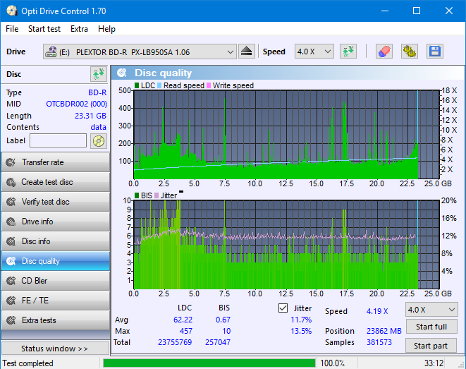
Task: Click the Transfer rate sidebar icon
Action: (x=11, y=162)
